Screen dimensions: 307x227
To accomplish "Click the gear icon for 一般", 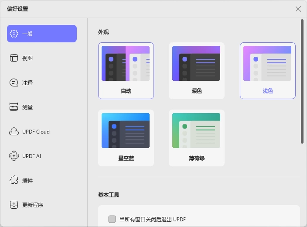I will point(14,34).
